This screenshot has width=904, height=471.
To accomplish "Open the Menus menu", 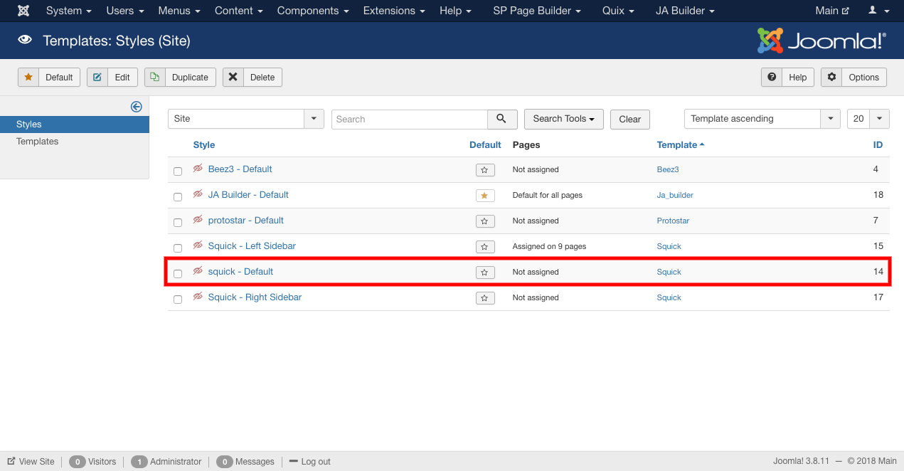I will click(179, 11).
